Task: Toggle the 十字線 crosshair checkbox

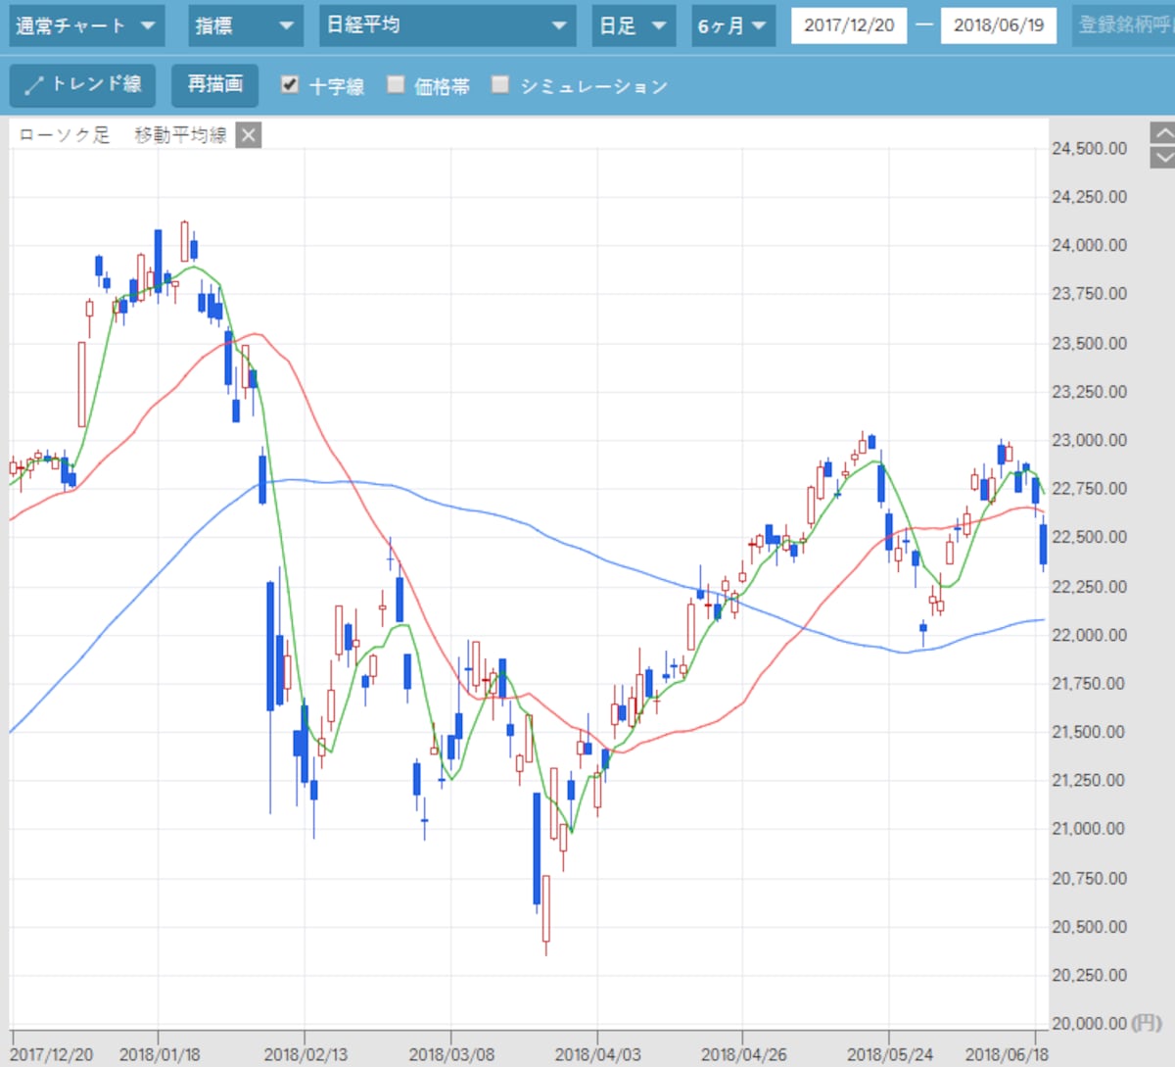Action: click(290, 84)
